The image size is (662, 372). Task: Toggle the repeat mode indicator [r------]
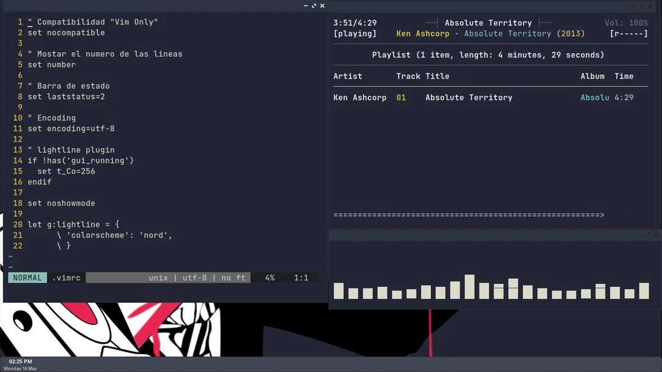(630, 34)
